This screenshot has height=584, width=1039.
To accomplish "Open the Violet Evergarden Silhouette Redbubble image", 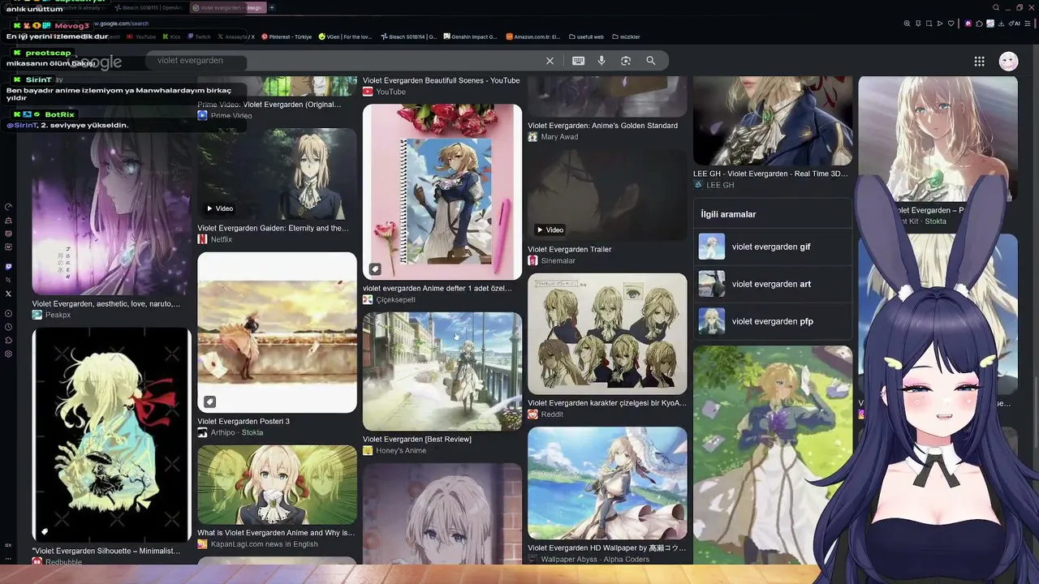I will (x=111, y=434).
